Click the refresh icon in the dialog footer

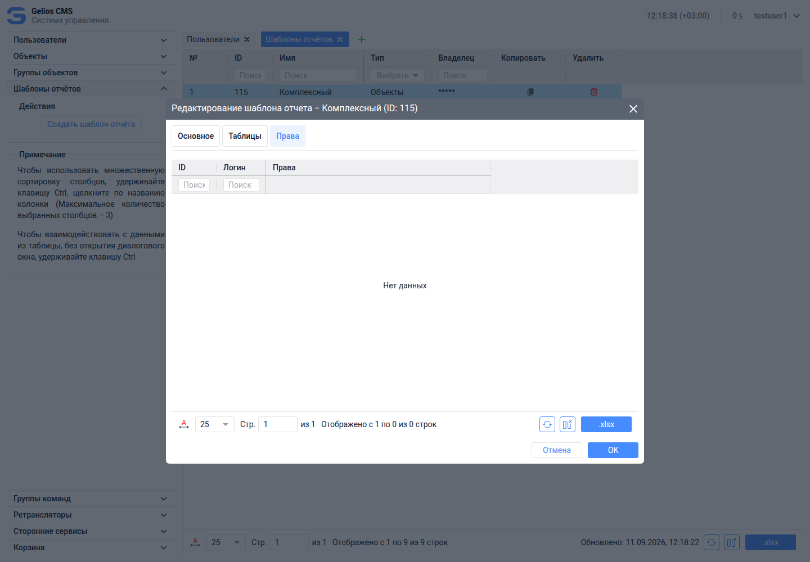547,424
